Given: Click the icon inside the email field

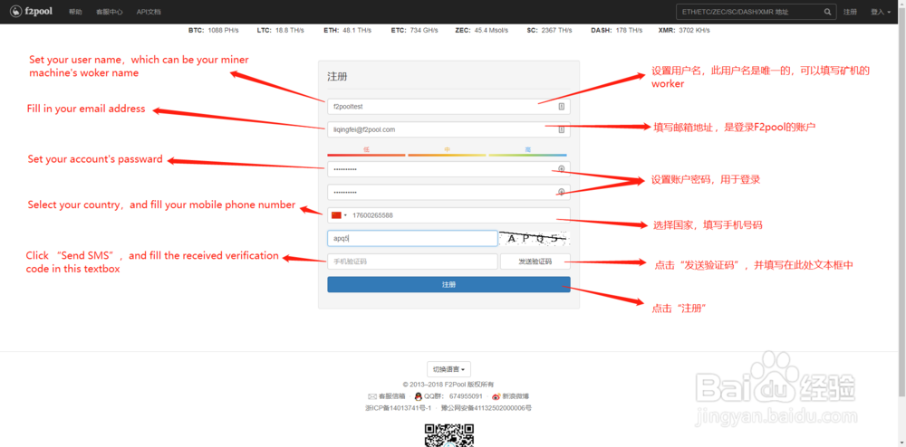Looking at the screenshot, I should pos(561,129).
